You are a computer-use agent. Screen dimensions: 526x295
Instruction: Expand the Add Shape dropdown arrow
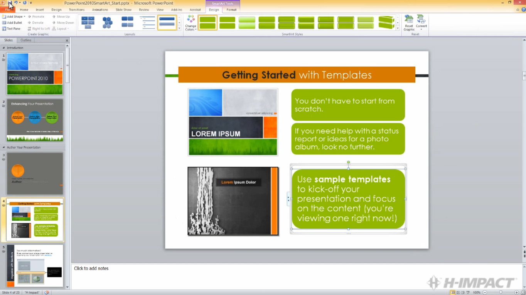click(x=24, y=17)
